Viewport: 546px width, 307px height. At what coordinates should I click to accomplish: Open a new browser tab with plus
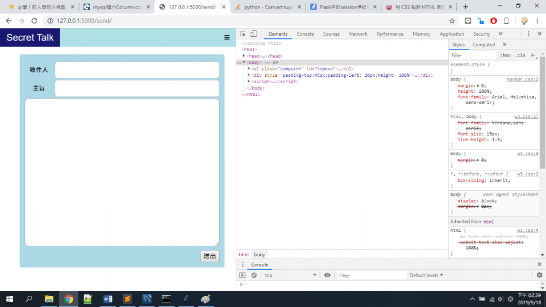click(x=465, y=7)
